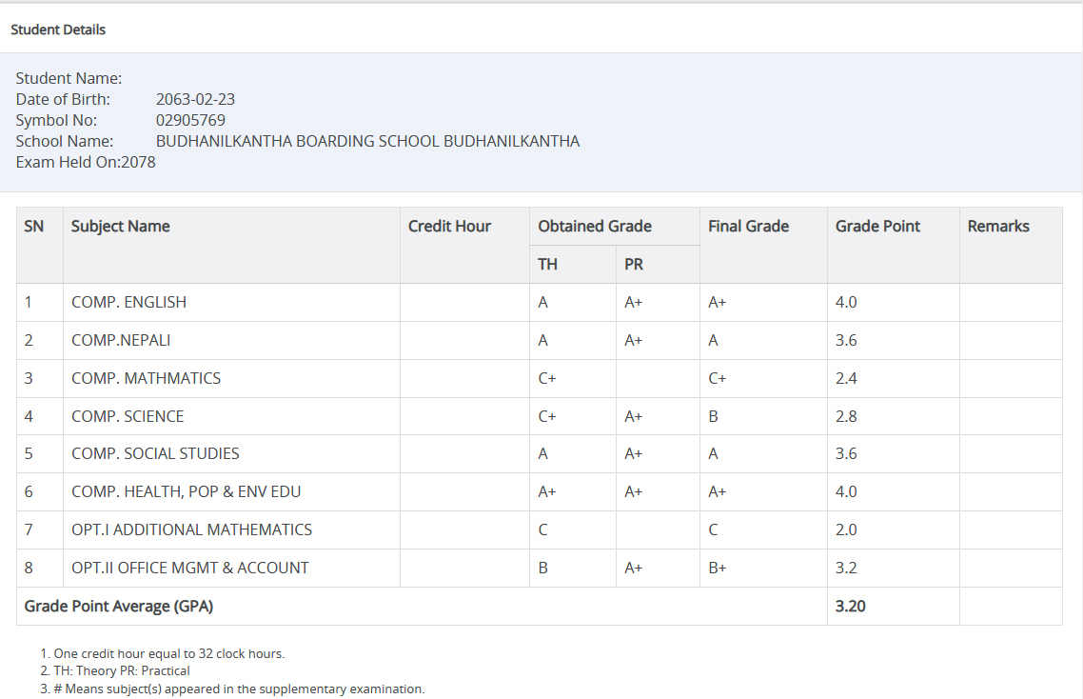The height and width of the screenshot is (699, 1083).
Task: Click the TH sub-column header
Action: click(x=547, y=264)
